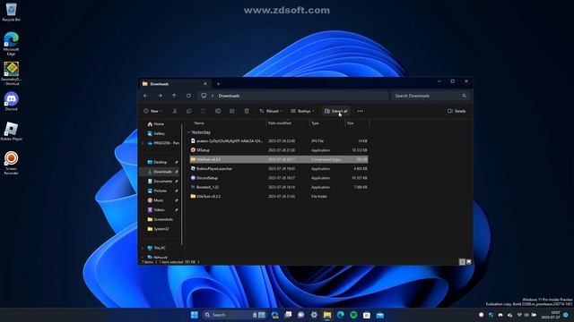This screenshot has height=322, width=574.
Task: Click Downloads in the address bar
Action: pyautogui.click(x=230, y=96)
